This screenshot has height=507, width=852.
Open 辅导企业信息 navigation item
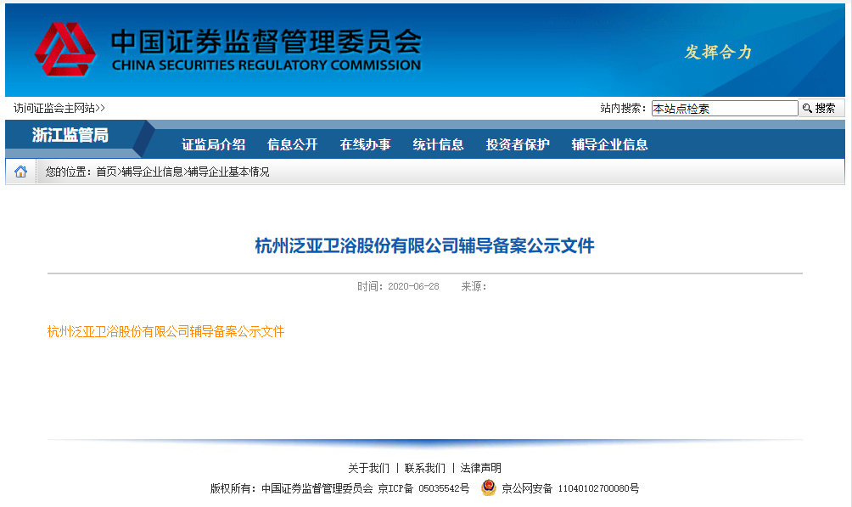pyautogui.click(x=609, y=144)
